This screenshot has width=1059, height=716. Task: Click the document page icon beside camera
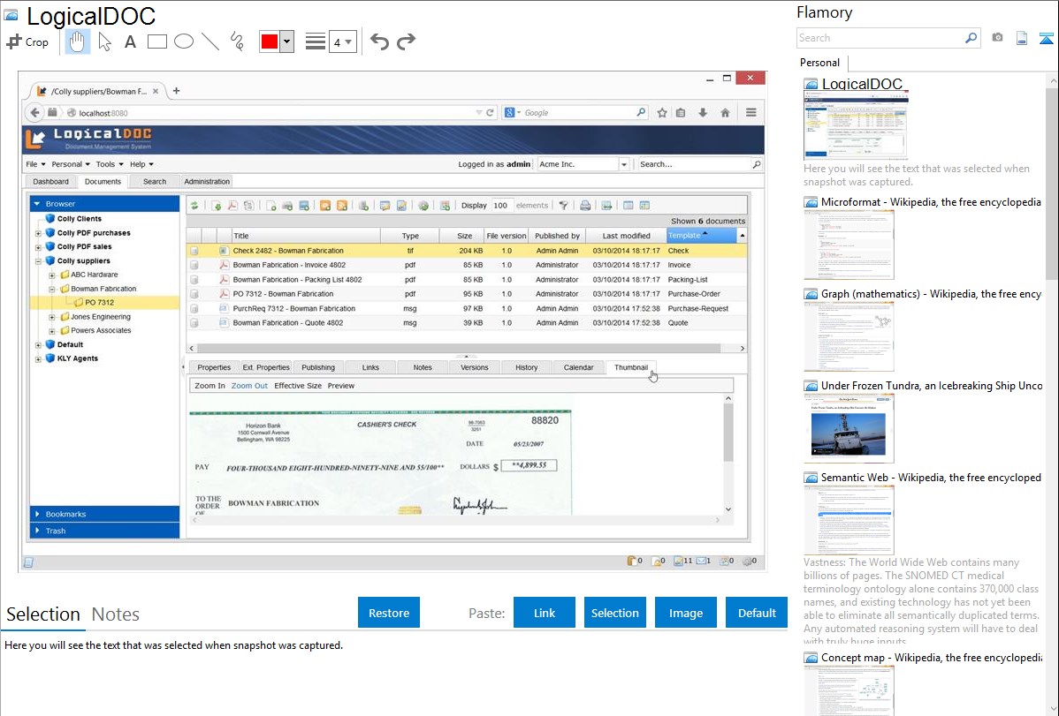tap(1022, 38)
